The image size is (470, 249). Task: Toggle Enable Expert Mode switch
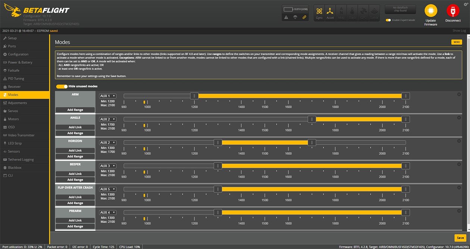click(388, 20)
